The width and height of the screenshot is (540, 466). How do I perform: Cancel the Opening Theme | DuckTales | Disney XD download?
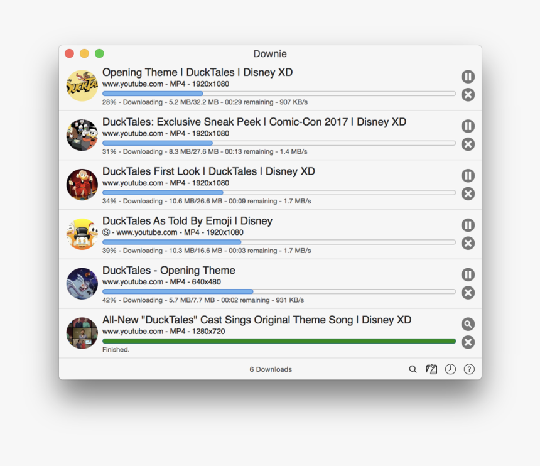click(x=468, y=95)
